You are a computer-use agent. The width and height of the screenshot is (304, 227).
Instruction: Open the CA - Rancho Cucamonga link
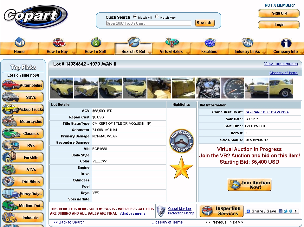click(266, 112)
